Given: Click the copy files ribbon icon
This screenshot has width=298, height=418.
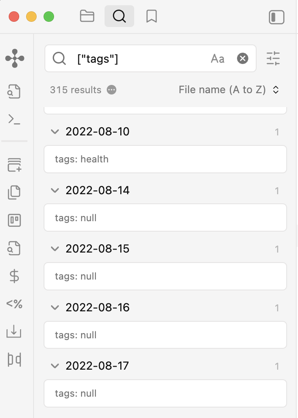Looking at the screenshot, I should coord(14,192).
